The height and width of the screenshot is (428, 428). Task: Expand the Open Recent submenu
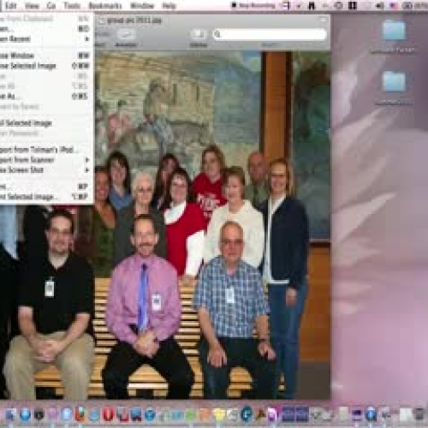pos(45,39)
